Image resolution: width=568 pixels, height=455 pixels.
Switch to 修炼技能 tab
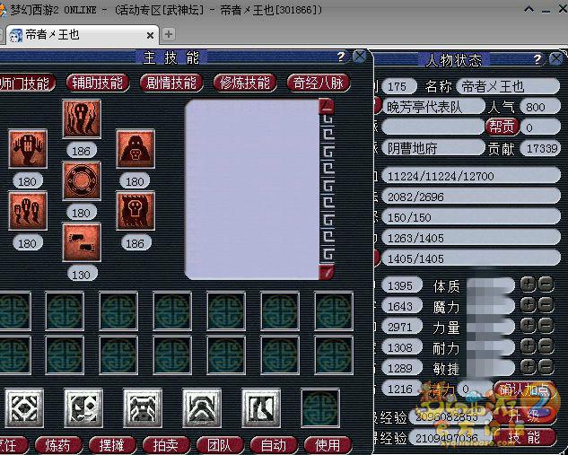(245, 83)
